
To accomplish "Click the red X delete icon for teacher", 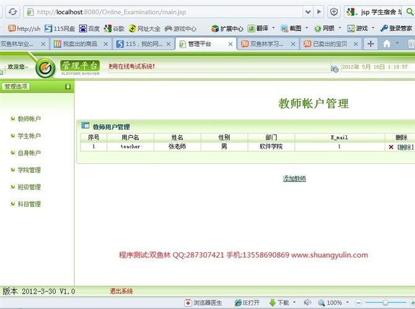I will click(x=391, y=147).
